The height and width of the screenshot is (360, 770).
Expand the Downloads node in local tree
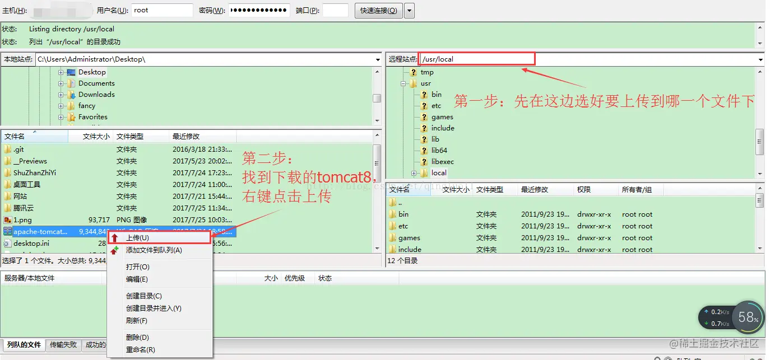pos(61,95)
